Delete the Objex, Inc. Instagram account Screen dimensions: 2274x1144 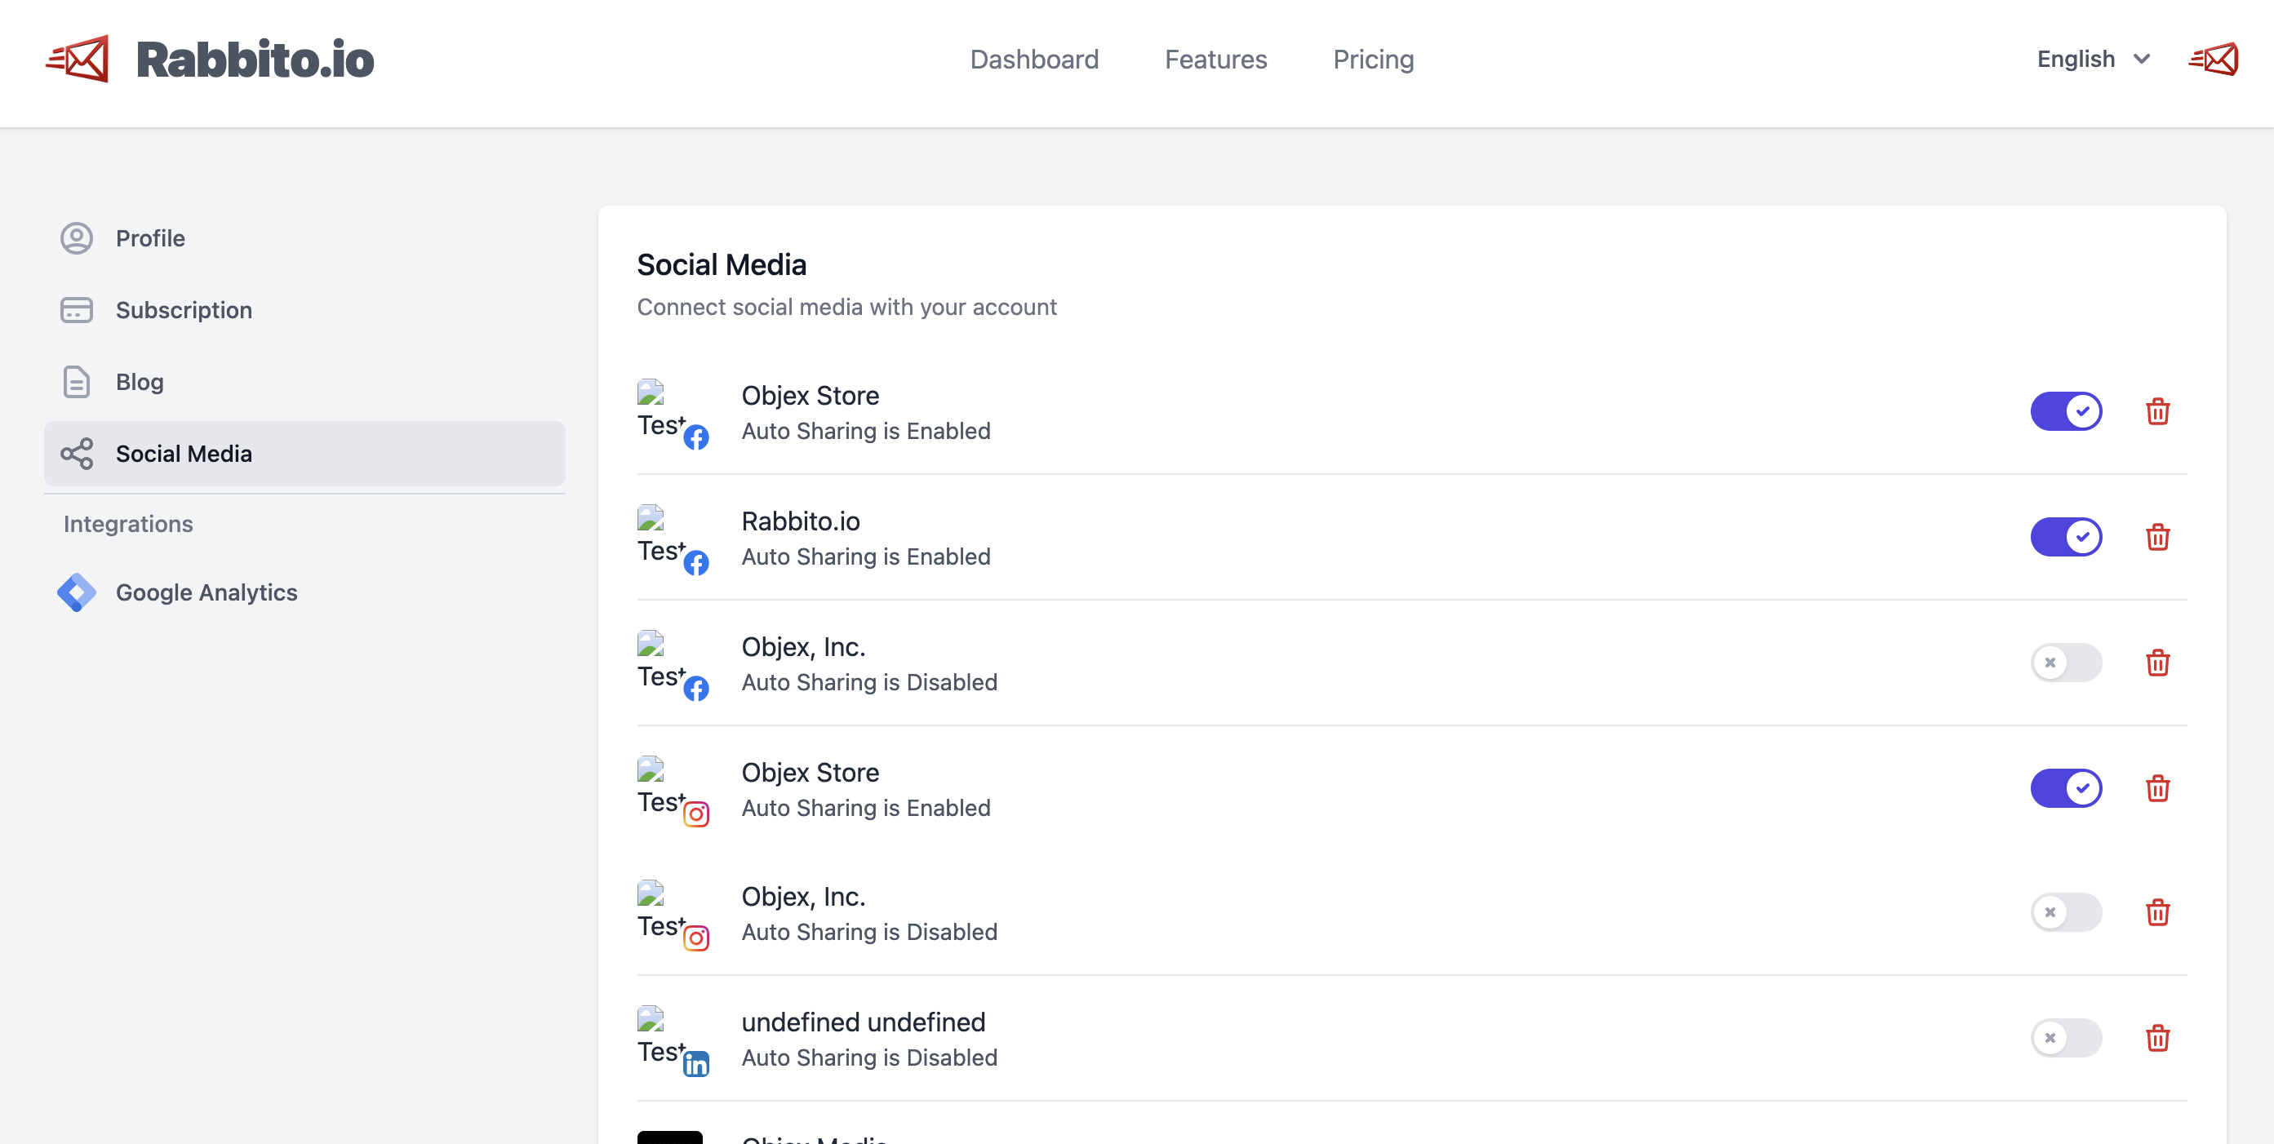point(2157,911)
